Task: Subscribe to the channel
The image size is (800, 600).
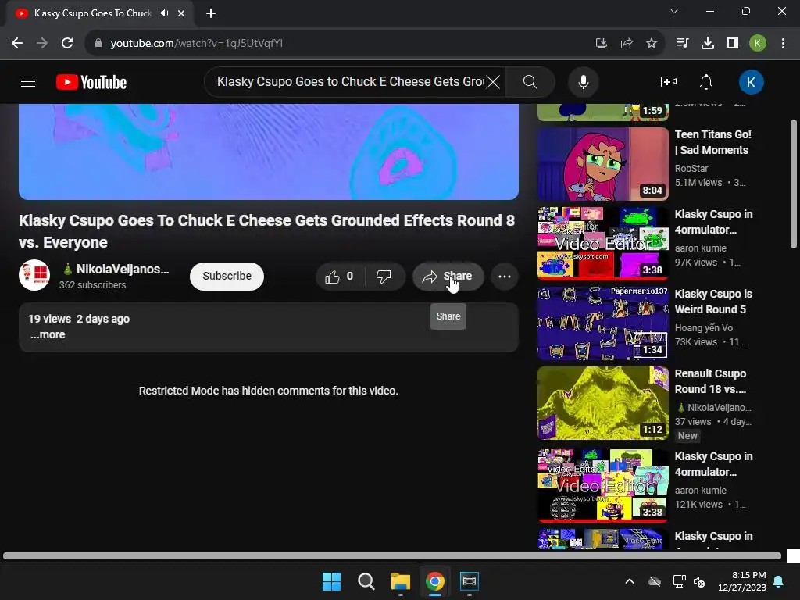Action: (227, 276)
